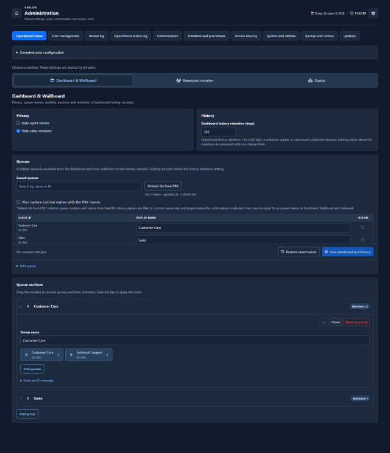Select the Extension monitor section
The width and height of the screenshot is (390, 453).
pyautogui.click(x=195, y=80)
